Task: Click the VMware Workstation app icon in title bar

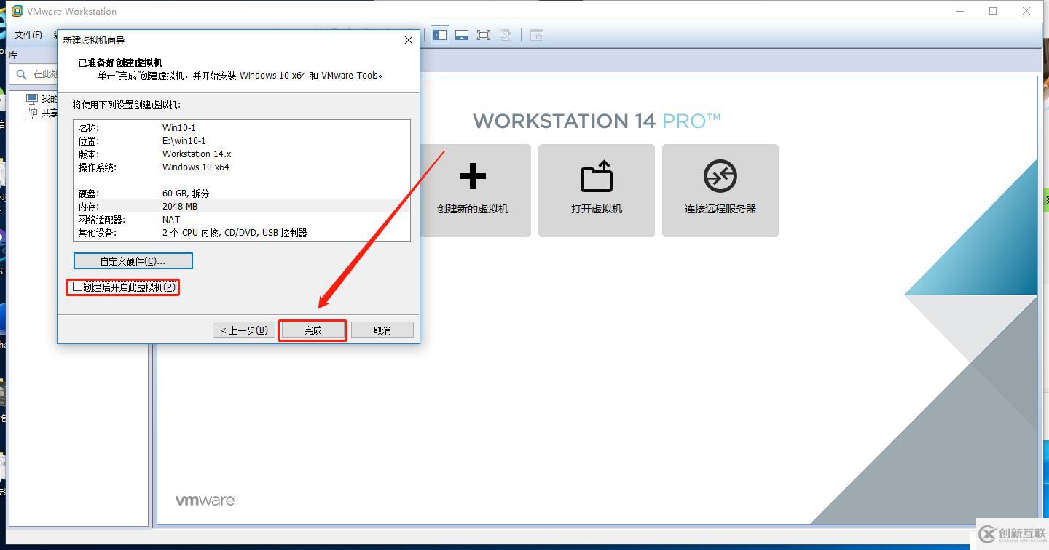Action: coord(16,11)
